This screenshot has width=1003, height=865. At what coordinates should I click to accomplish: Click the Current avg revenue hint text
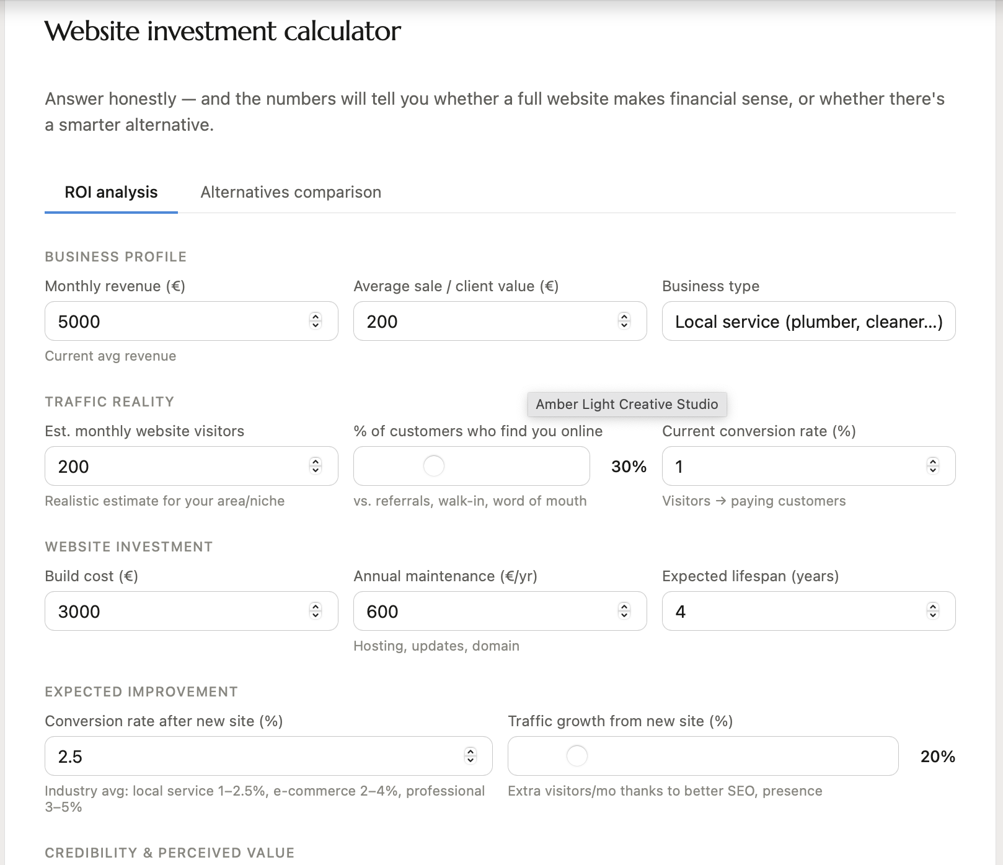pyautogui.click(x=110, y=356)
